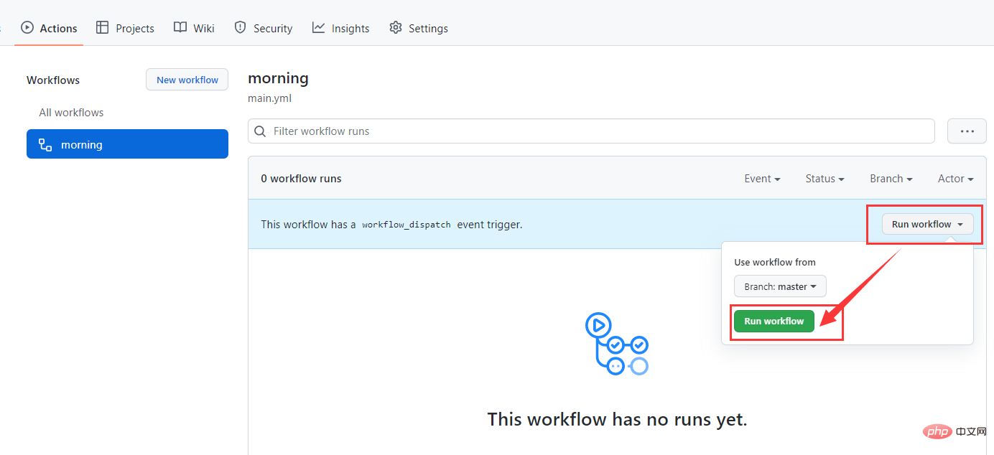Open the Actions tab
The width and height of the screenshot is (994, 455).
(x=49, y=28)
